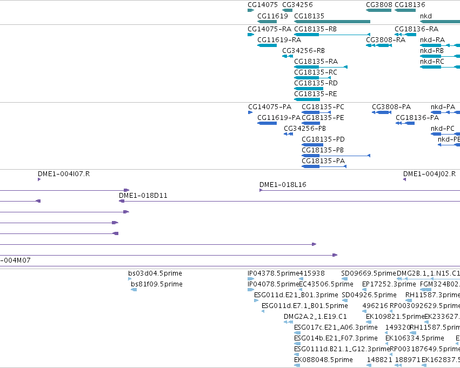Click BAC end DME1-004I07.R

click(64, 174)
